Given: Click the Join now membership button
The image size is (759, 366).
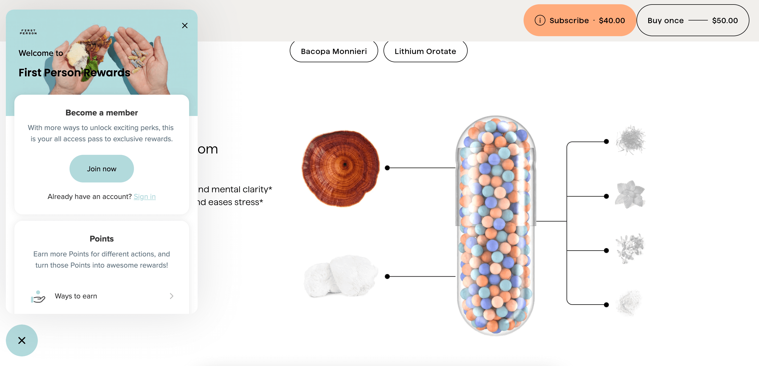Looking at the screenshot, I should [x=101, y=169].
